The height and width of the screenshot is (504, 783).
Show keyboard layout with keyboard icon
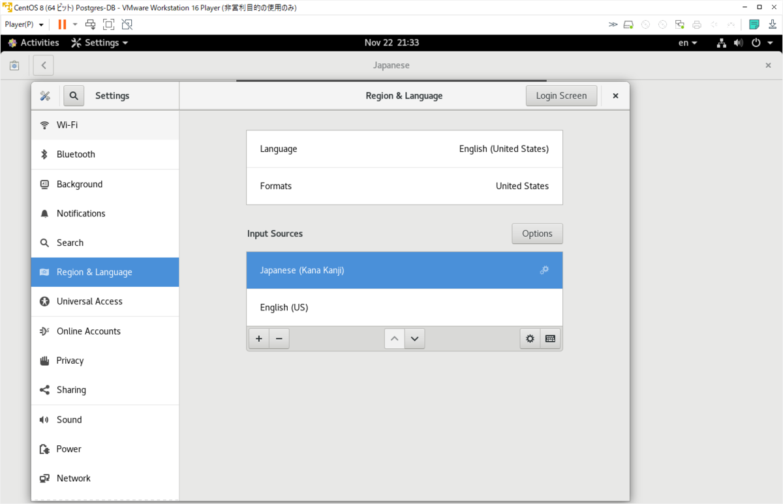(550, 338)
